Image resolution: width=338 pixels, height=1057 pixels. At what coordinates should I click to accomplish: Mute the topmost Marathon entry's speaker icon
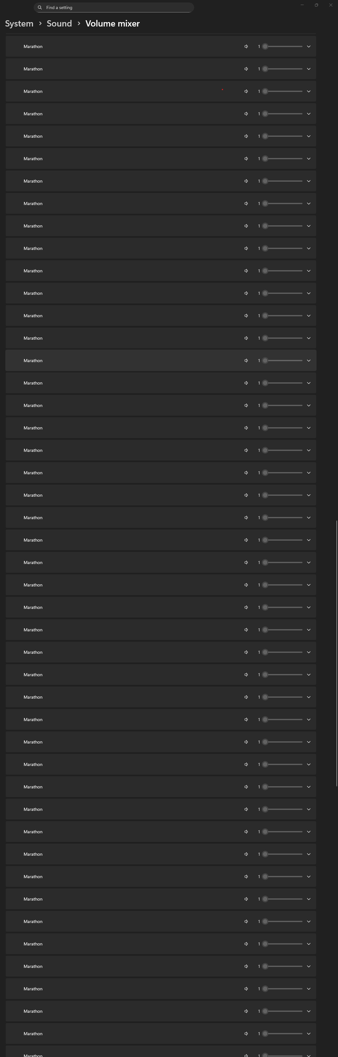point(246,46)
